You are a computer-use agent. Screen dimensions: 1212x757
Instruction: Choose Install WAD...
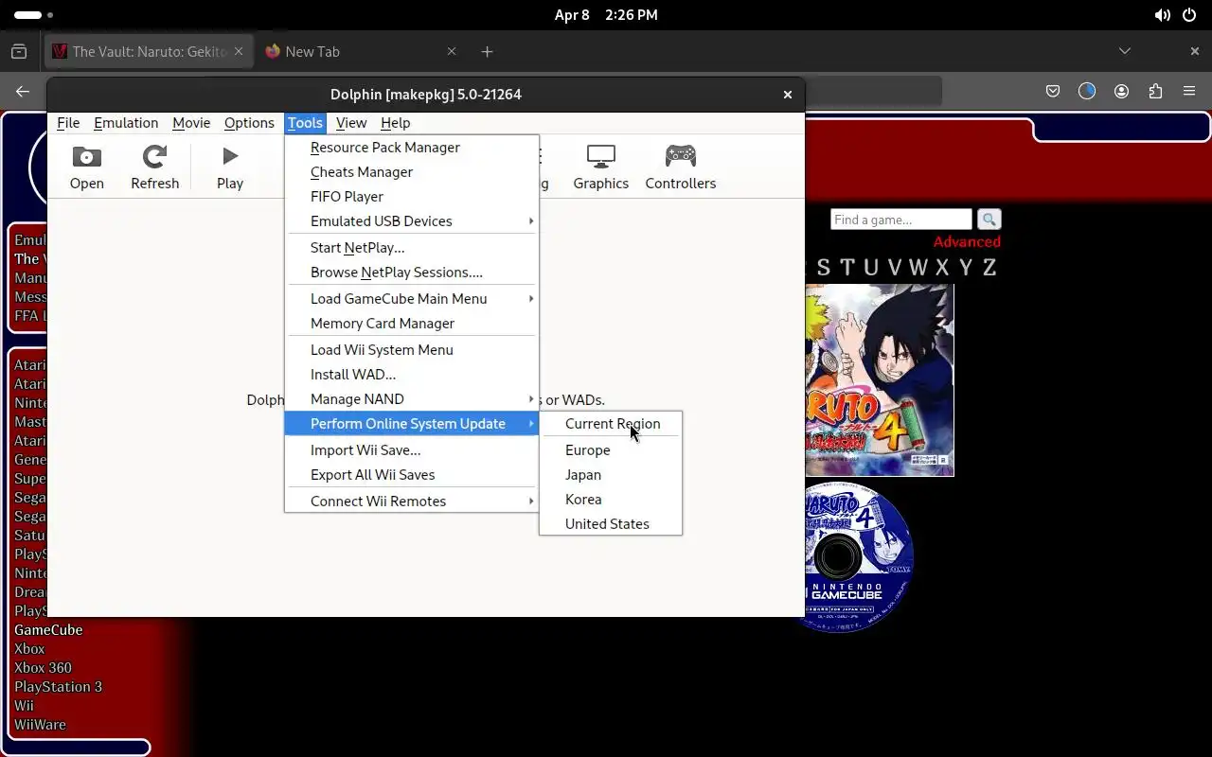coord(412,375)
